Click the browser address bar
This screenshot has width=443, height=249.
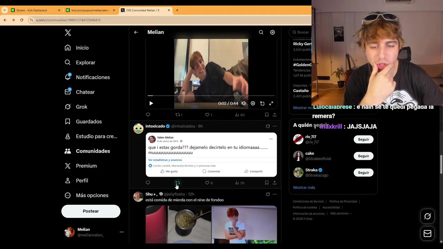[x=170, y=20]
